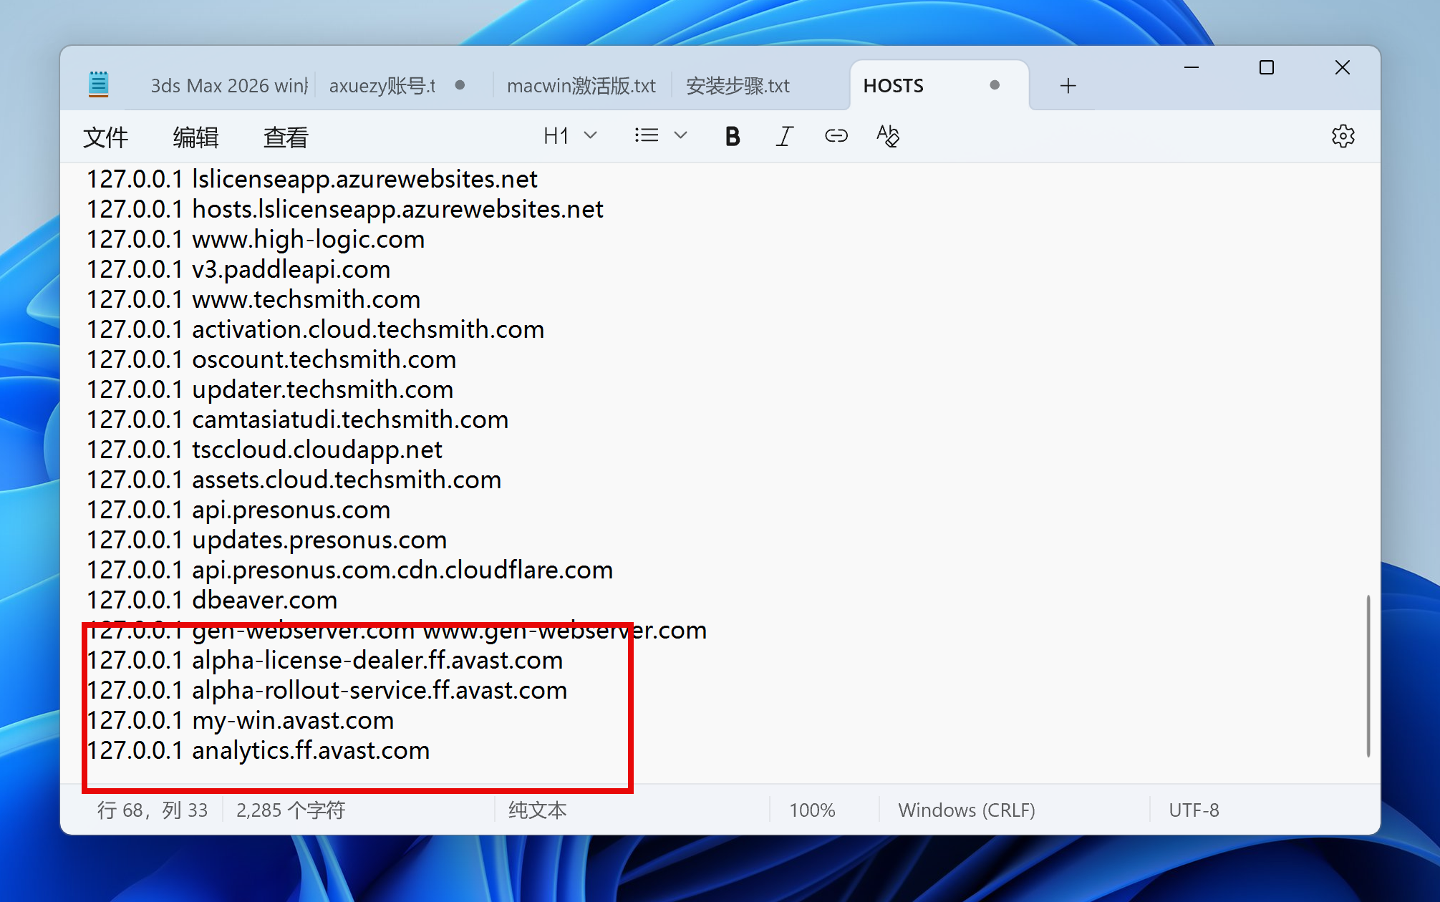Clear formatting with the eraser icon
Viewport: 1440px width, 902px height.
click(888, 136)
